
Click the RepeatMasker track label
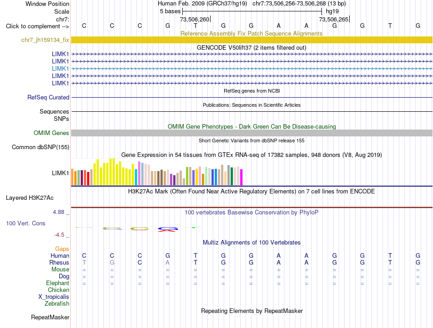click(x=50, y=317)
